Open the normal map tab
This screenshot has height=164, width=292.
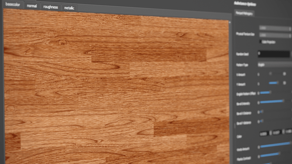pos(32,6)
